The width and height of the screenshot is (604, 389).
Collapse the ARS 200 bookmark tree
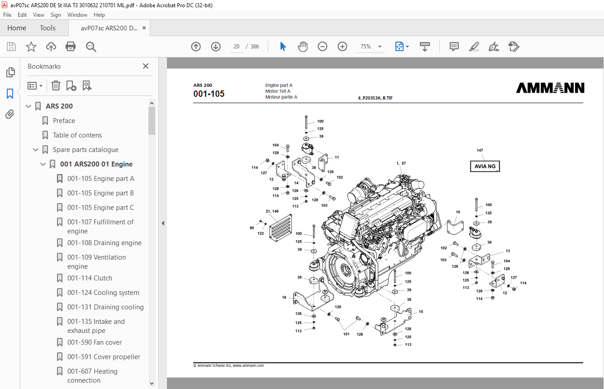click(29, 106)
